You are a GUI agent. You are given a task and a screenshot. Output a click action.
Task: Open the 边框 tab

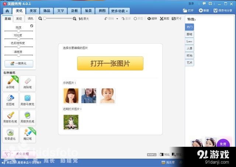click(x=74, y=11)
